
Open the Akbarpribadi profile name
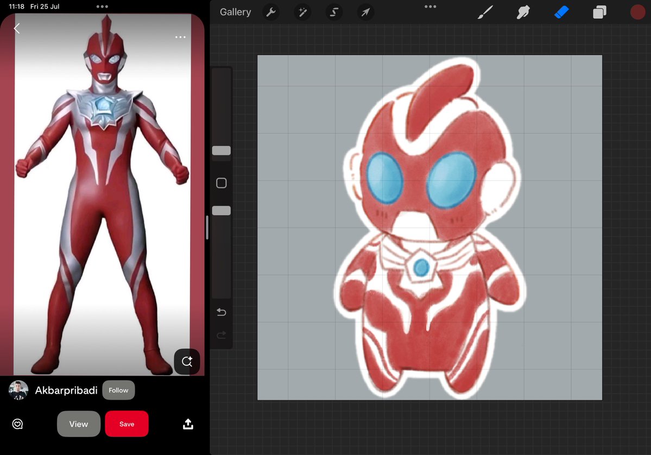coord(66,390)
